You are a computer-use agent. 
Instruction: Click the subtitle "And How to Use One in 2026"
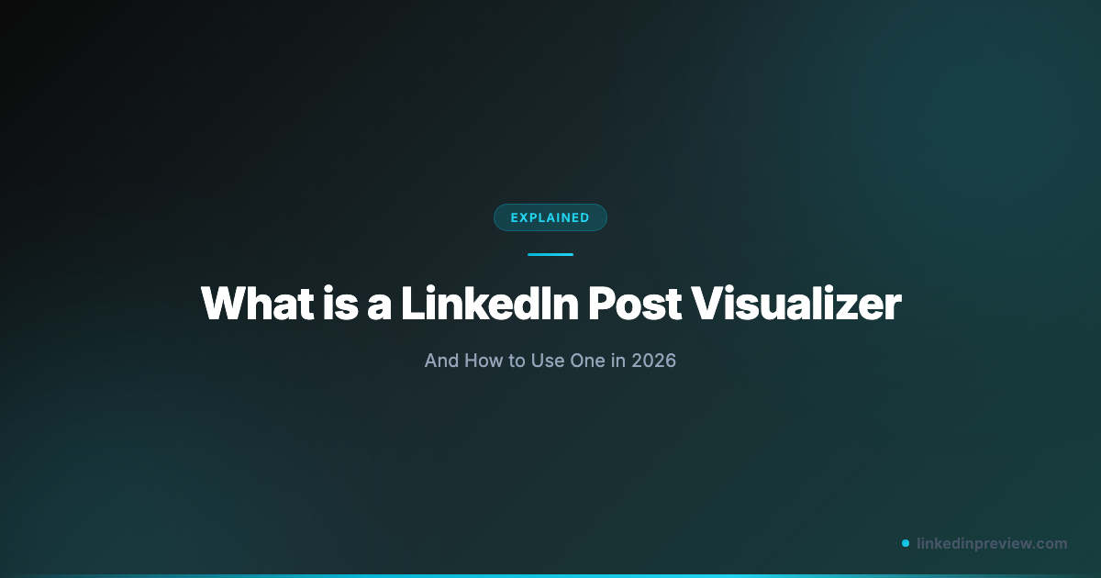[550, 361]
